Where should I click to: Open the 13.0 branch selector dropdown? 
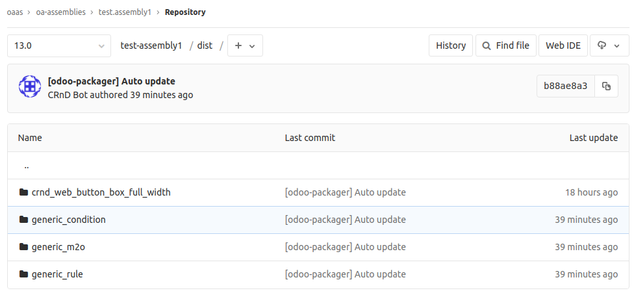point(59,45)
